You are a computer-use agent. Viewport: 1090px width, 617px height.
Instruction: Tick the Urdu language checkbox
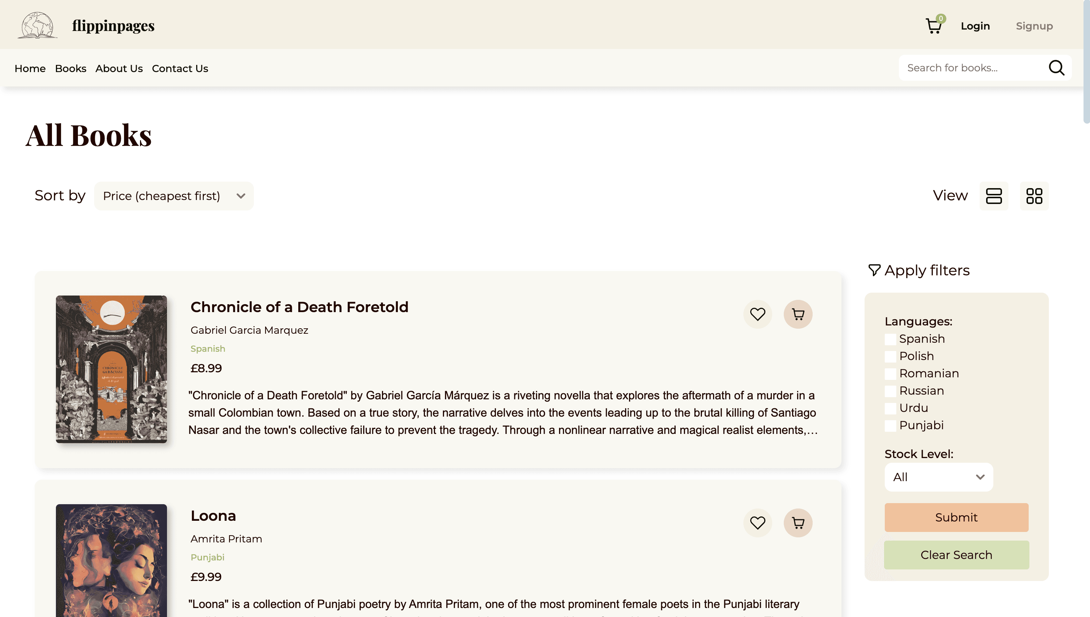click(890, 408)
